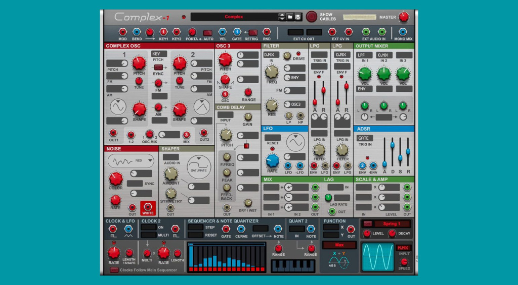Click the Comb Delay OUT jack

(226, 208)
